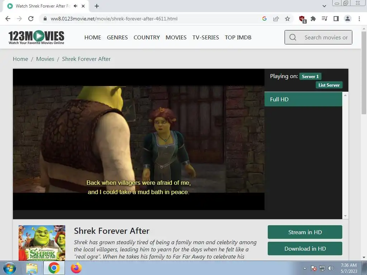Click the search magnifier icon

click(292, 37)
